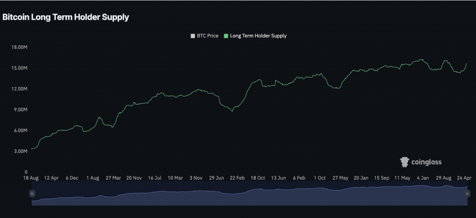Click the 11 May x-axis date
Screen dimensions: 476x218
[x=402, y=178]
